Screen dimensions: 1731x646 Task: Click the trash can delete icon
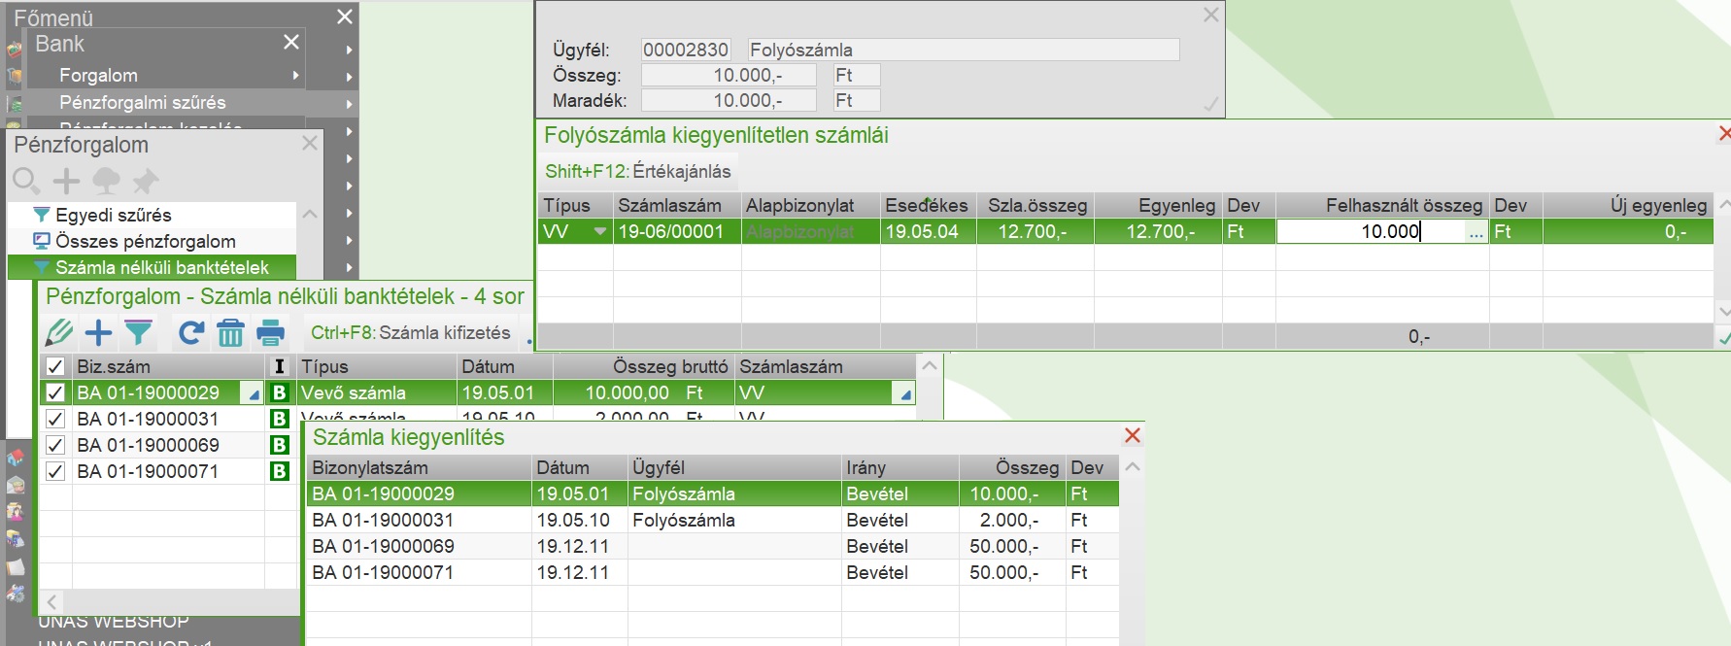[x=230, y=333]
